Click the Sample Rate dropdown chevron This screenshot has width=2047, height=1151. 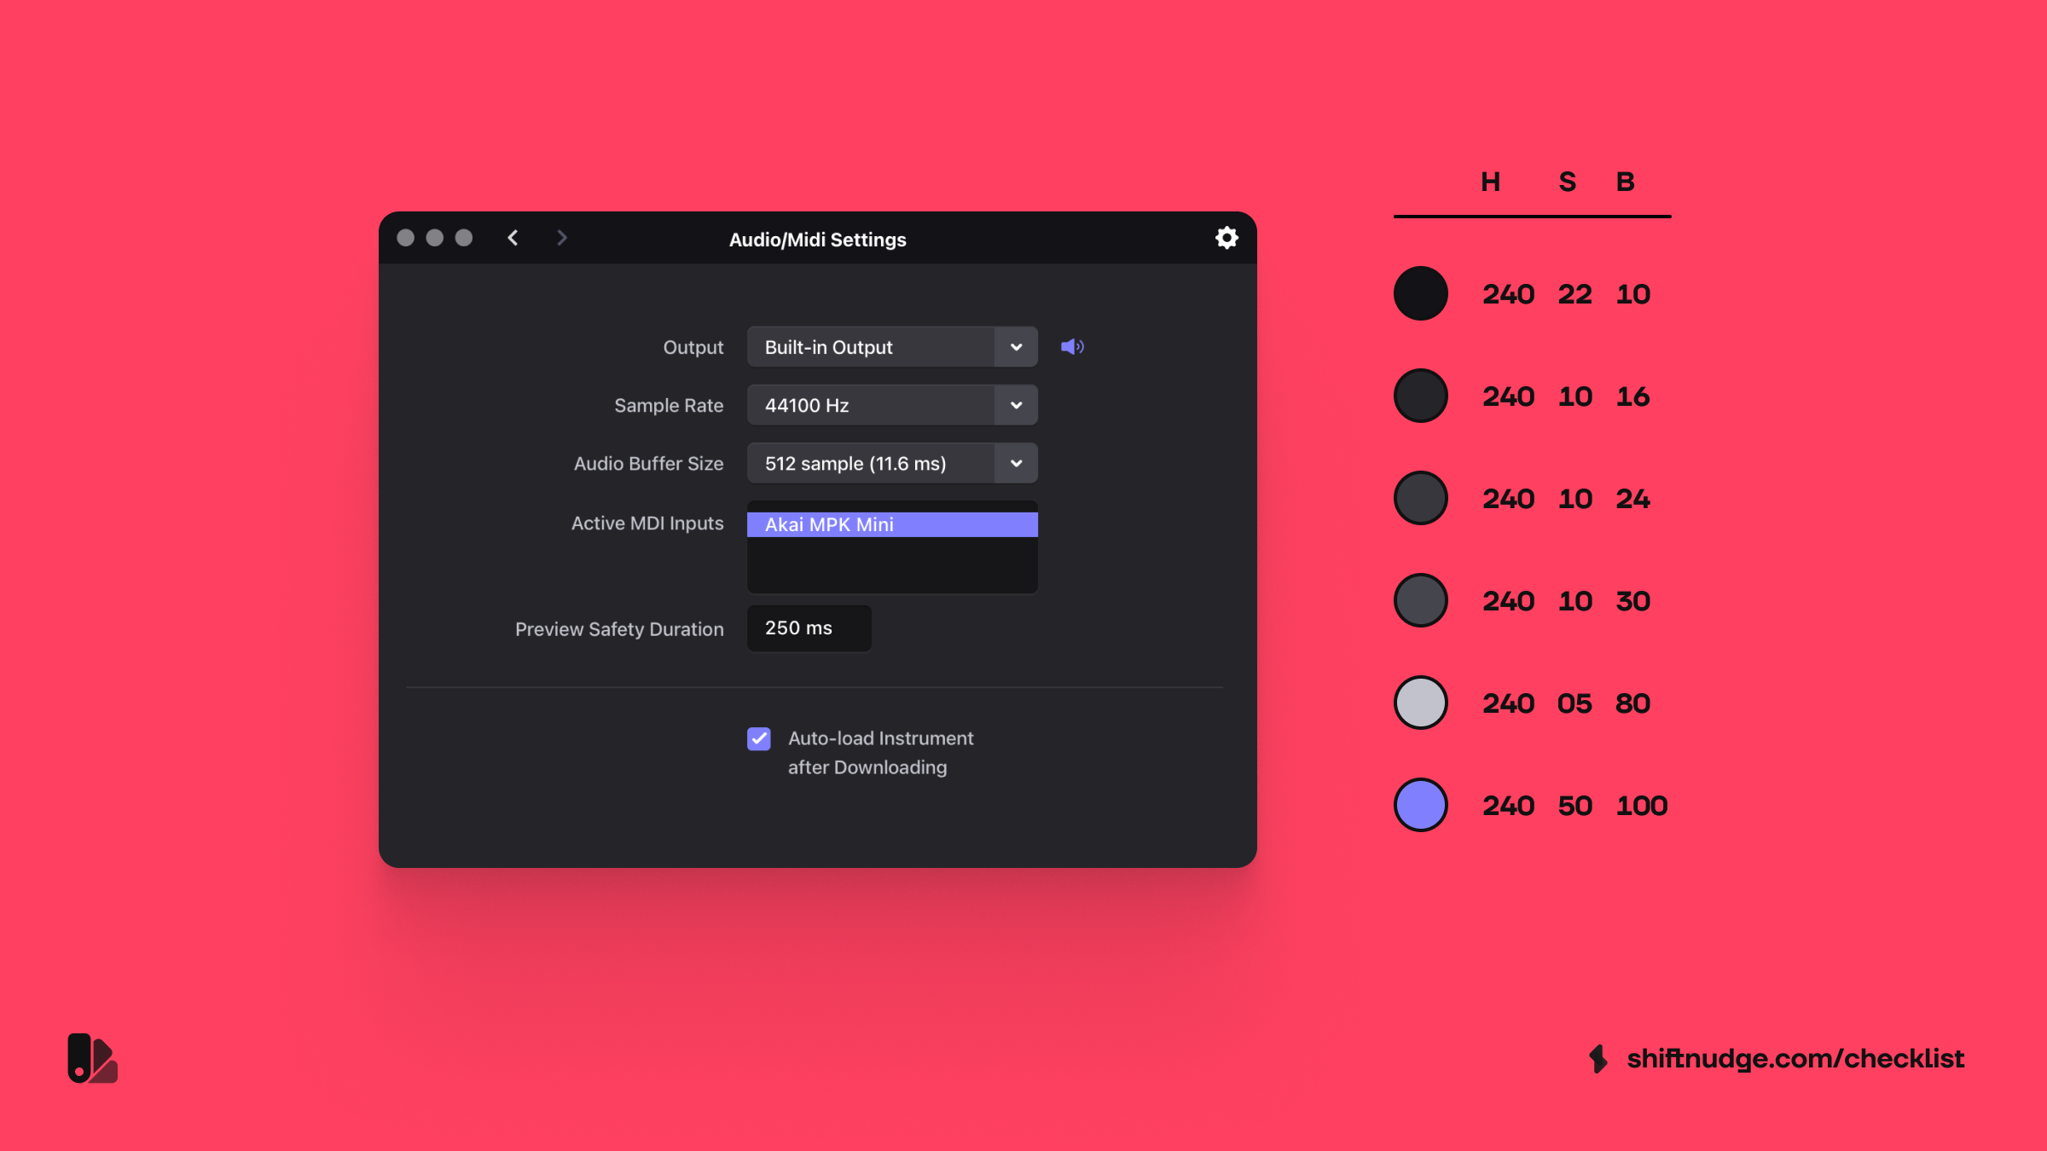point(1015,405)
